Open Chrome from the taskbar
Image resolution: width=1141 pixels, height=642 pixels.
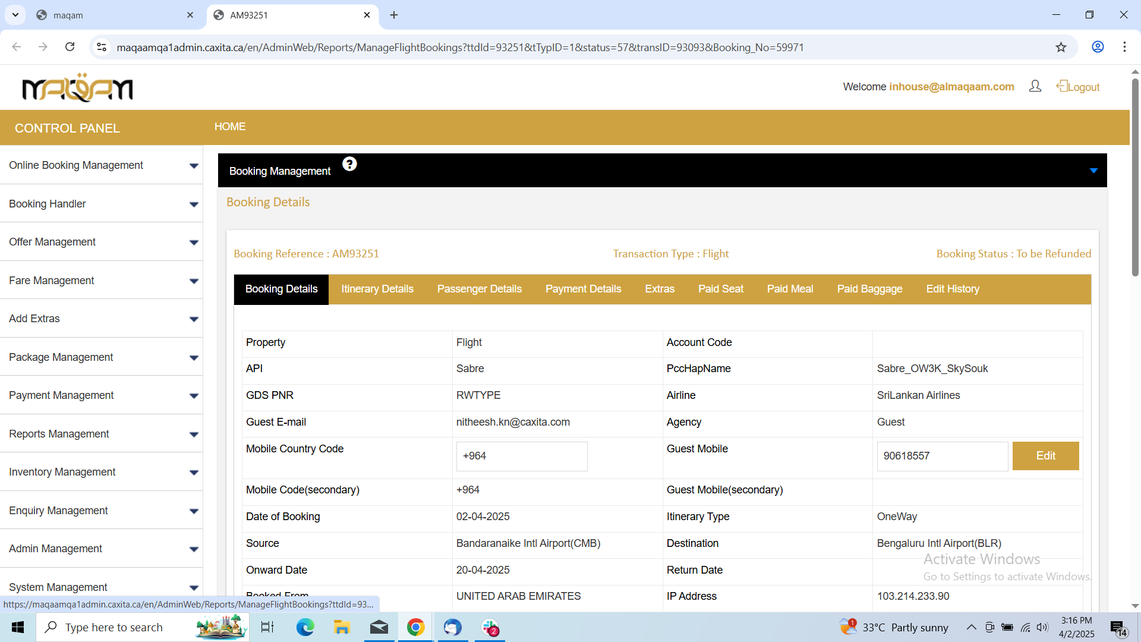[x=415, y=627]
